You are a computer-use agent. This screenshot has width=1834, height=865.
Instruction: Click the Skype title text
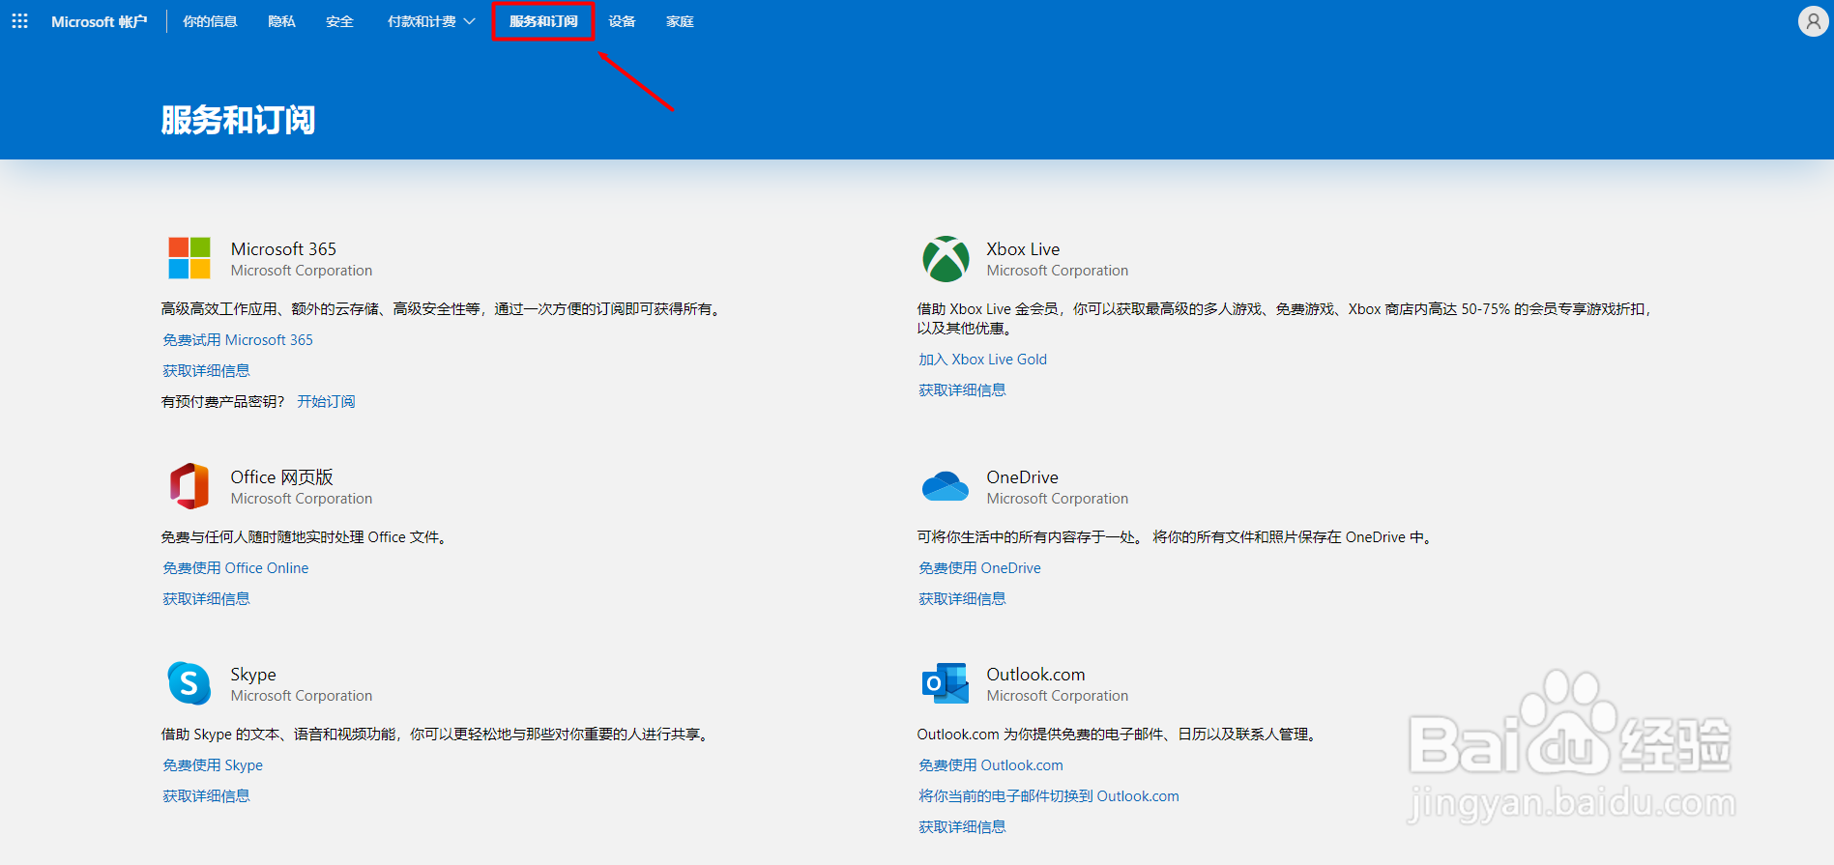[x=253, y=675]
